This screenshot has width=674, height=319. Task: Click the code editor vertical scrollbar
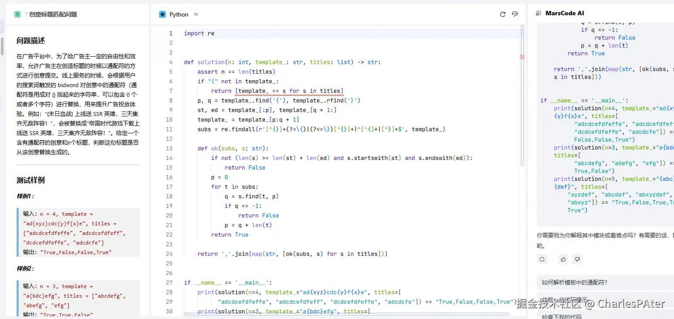(x=522, y=96)
